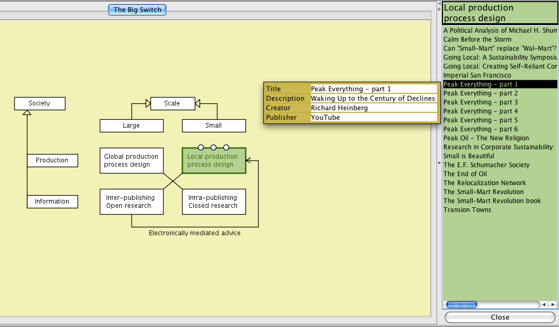Click the panel divider collapse arrow
Screen dimensions: 559x327
tap(439, 164)
